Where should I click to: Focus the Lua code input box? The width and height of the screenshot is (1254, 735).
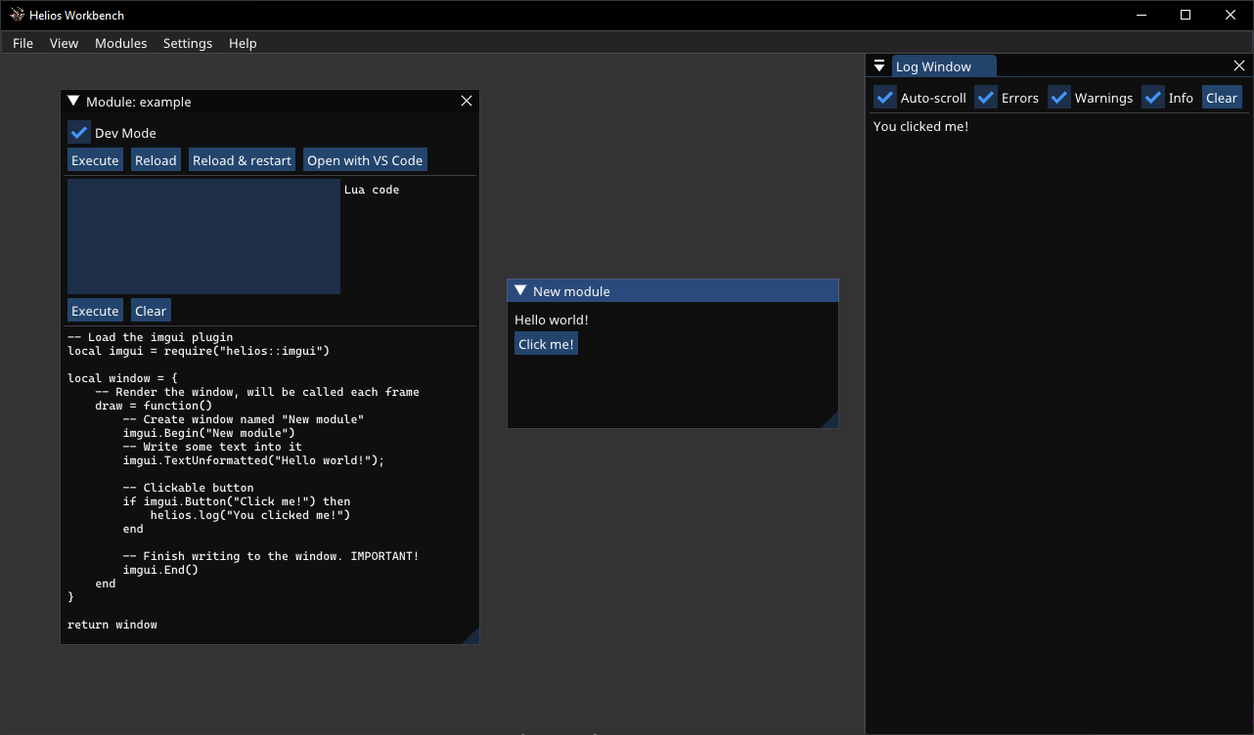pyautogui.click(x=203, y=237)
